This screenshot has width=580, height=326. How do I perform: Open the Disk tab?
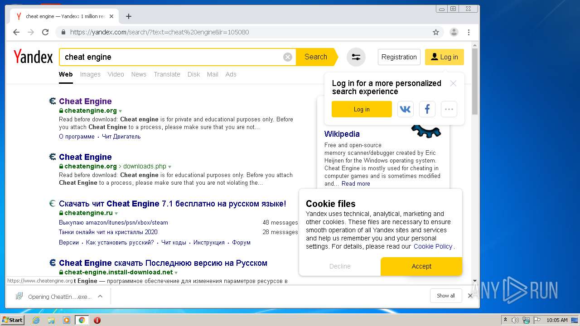(x=193, y=74)
